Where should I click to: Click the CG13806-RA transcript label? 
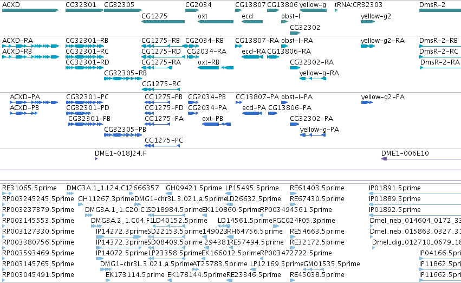pos(289,52)
